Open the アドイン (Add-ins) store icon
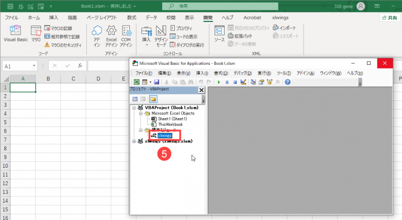The width and height of the screenshot is (402, 220). (97, 36)
